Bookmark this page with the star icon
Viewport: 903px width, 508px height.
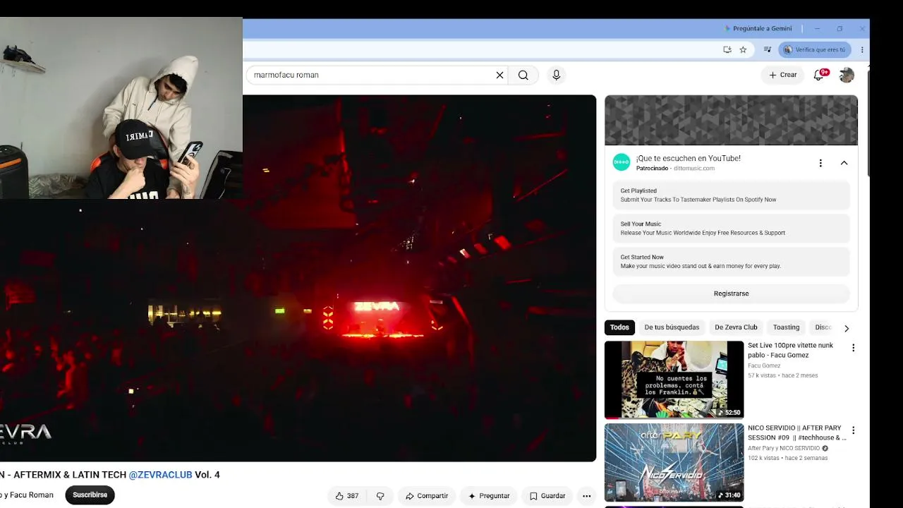743,49
